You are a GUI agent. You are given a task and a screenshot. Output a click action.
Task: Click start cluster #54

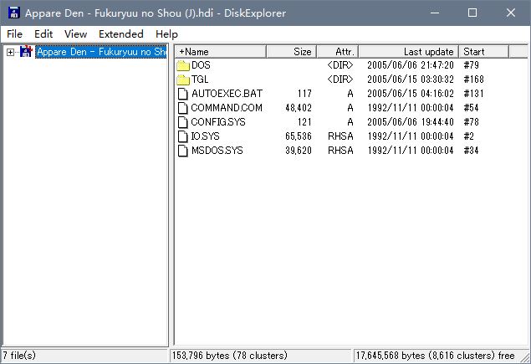[471, 108]
